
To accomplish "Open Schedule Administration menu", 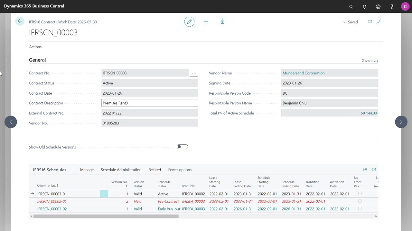I will 121,170.
